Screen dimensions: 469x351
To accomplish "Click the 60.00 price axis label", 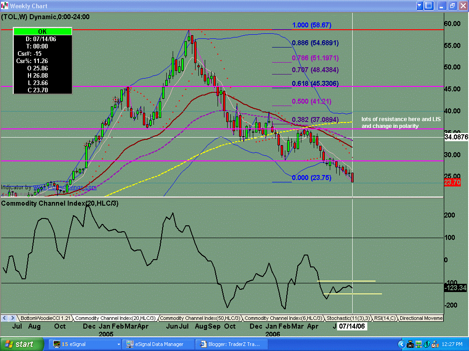I will click(452, 24).
